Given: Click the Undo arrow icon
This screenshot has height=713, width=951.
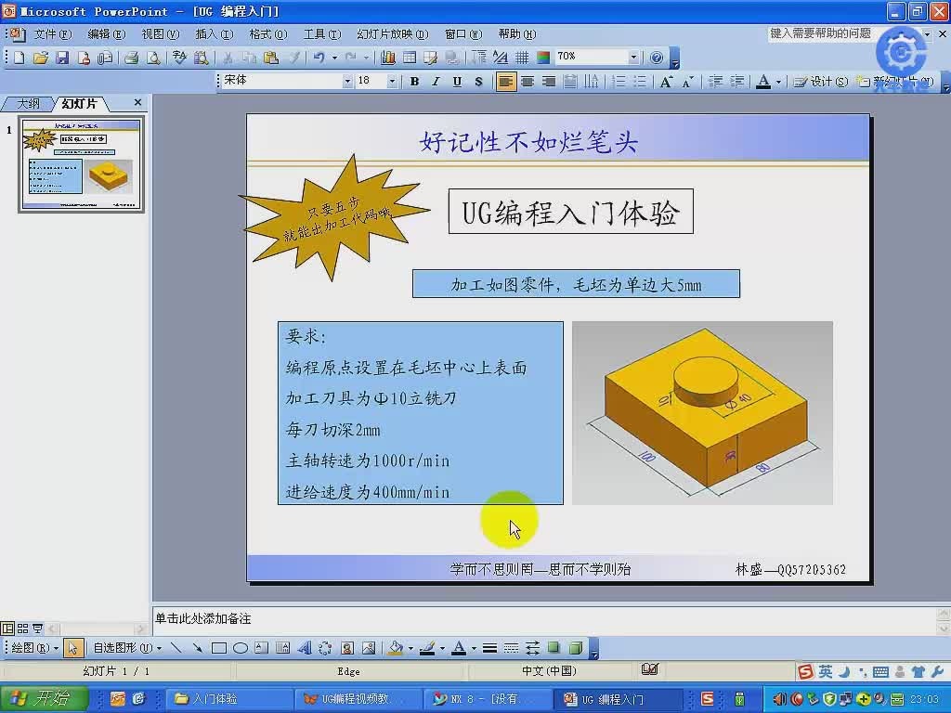Looking at the screenshot, I should (x=319, y=58).
